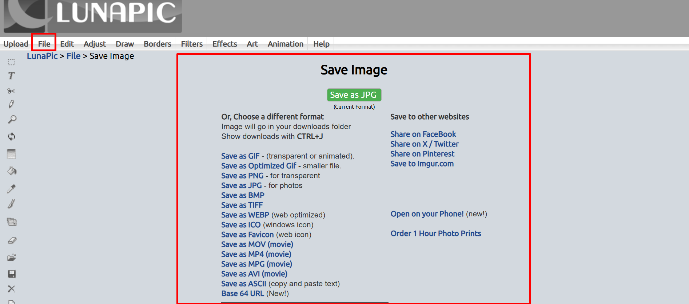Click Save as ASCII link

click(x=244, y=284)
